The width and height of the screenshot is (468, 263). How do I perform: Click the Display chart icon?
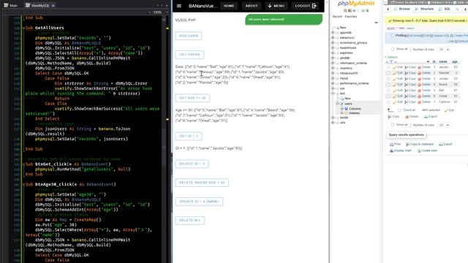tap(391, 151)
